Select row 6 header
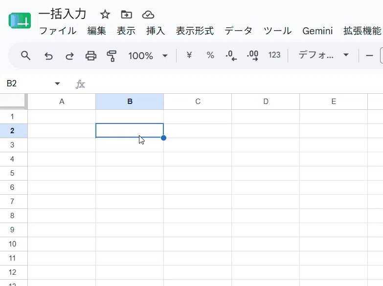Viewport: 383px width, 286px height. point(14,187)
